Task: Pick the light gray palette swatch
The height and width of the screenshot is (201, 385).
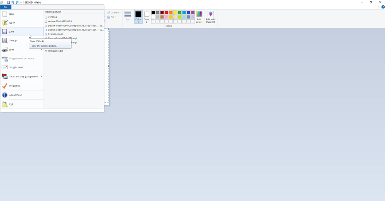Action: pos(157,17)
